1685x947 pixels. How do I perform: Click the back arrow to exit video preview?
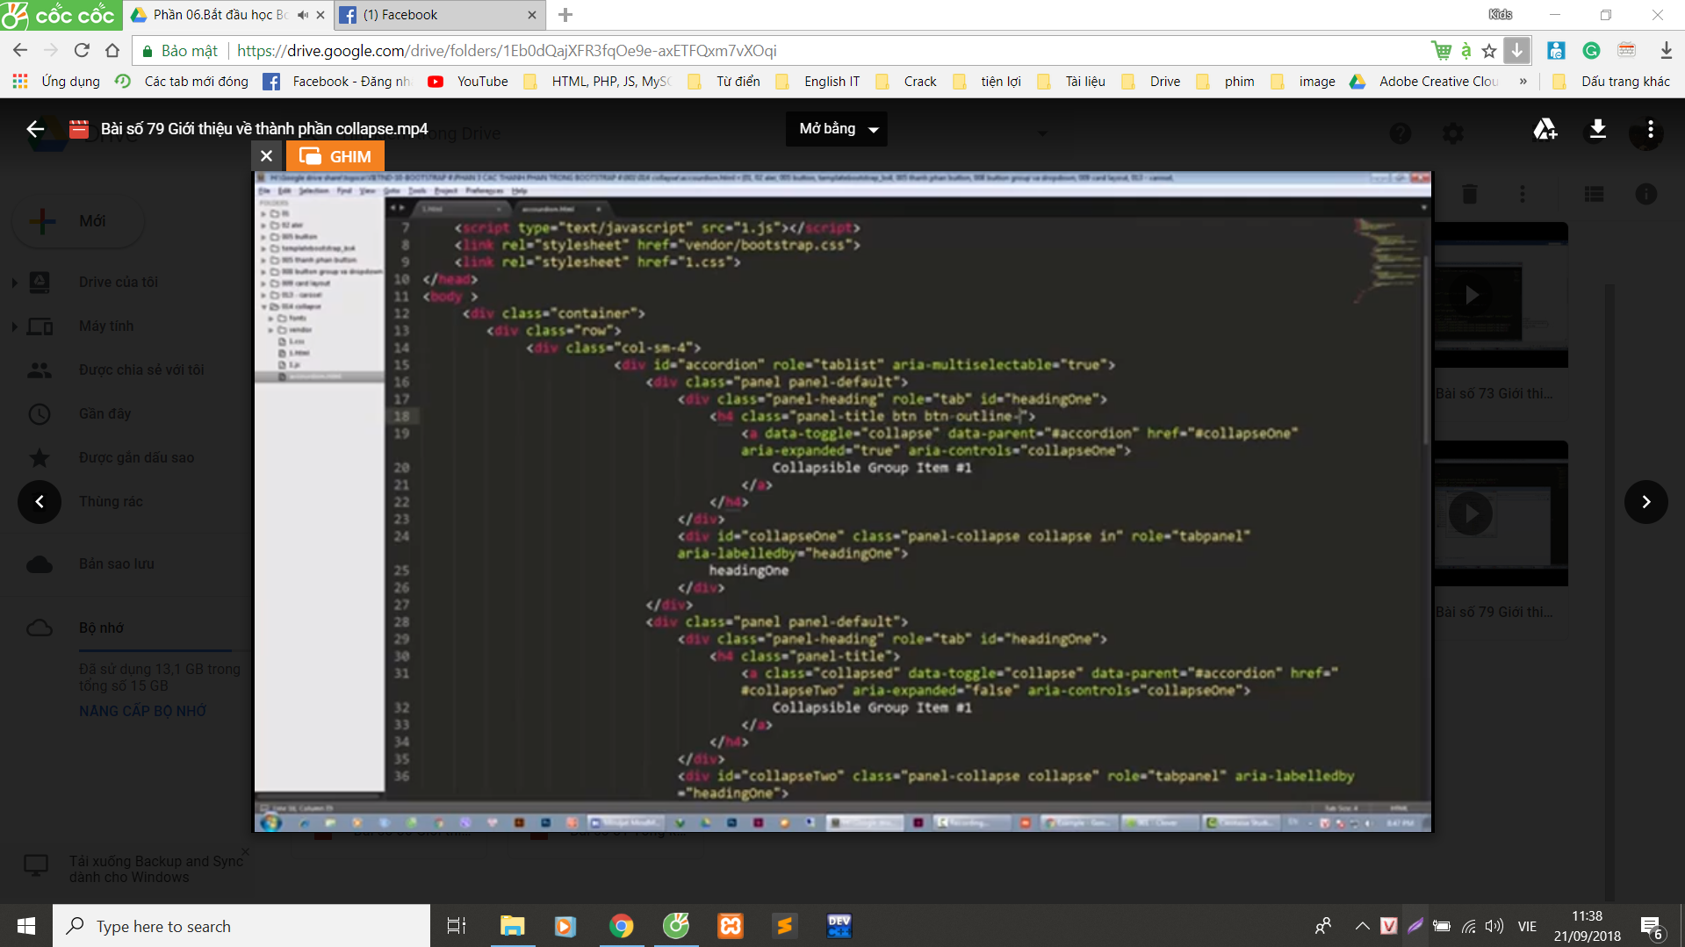click(35, 129)
